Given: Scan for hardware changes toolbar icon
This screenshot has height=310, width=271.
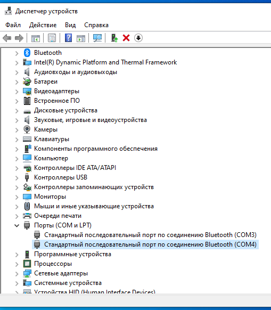Looking at the screenshot, I should pos(97,38).
